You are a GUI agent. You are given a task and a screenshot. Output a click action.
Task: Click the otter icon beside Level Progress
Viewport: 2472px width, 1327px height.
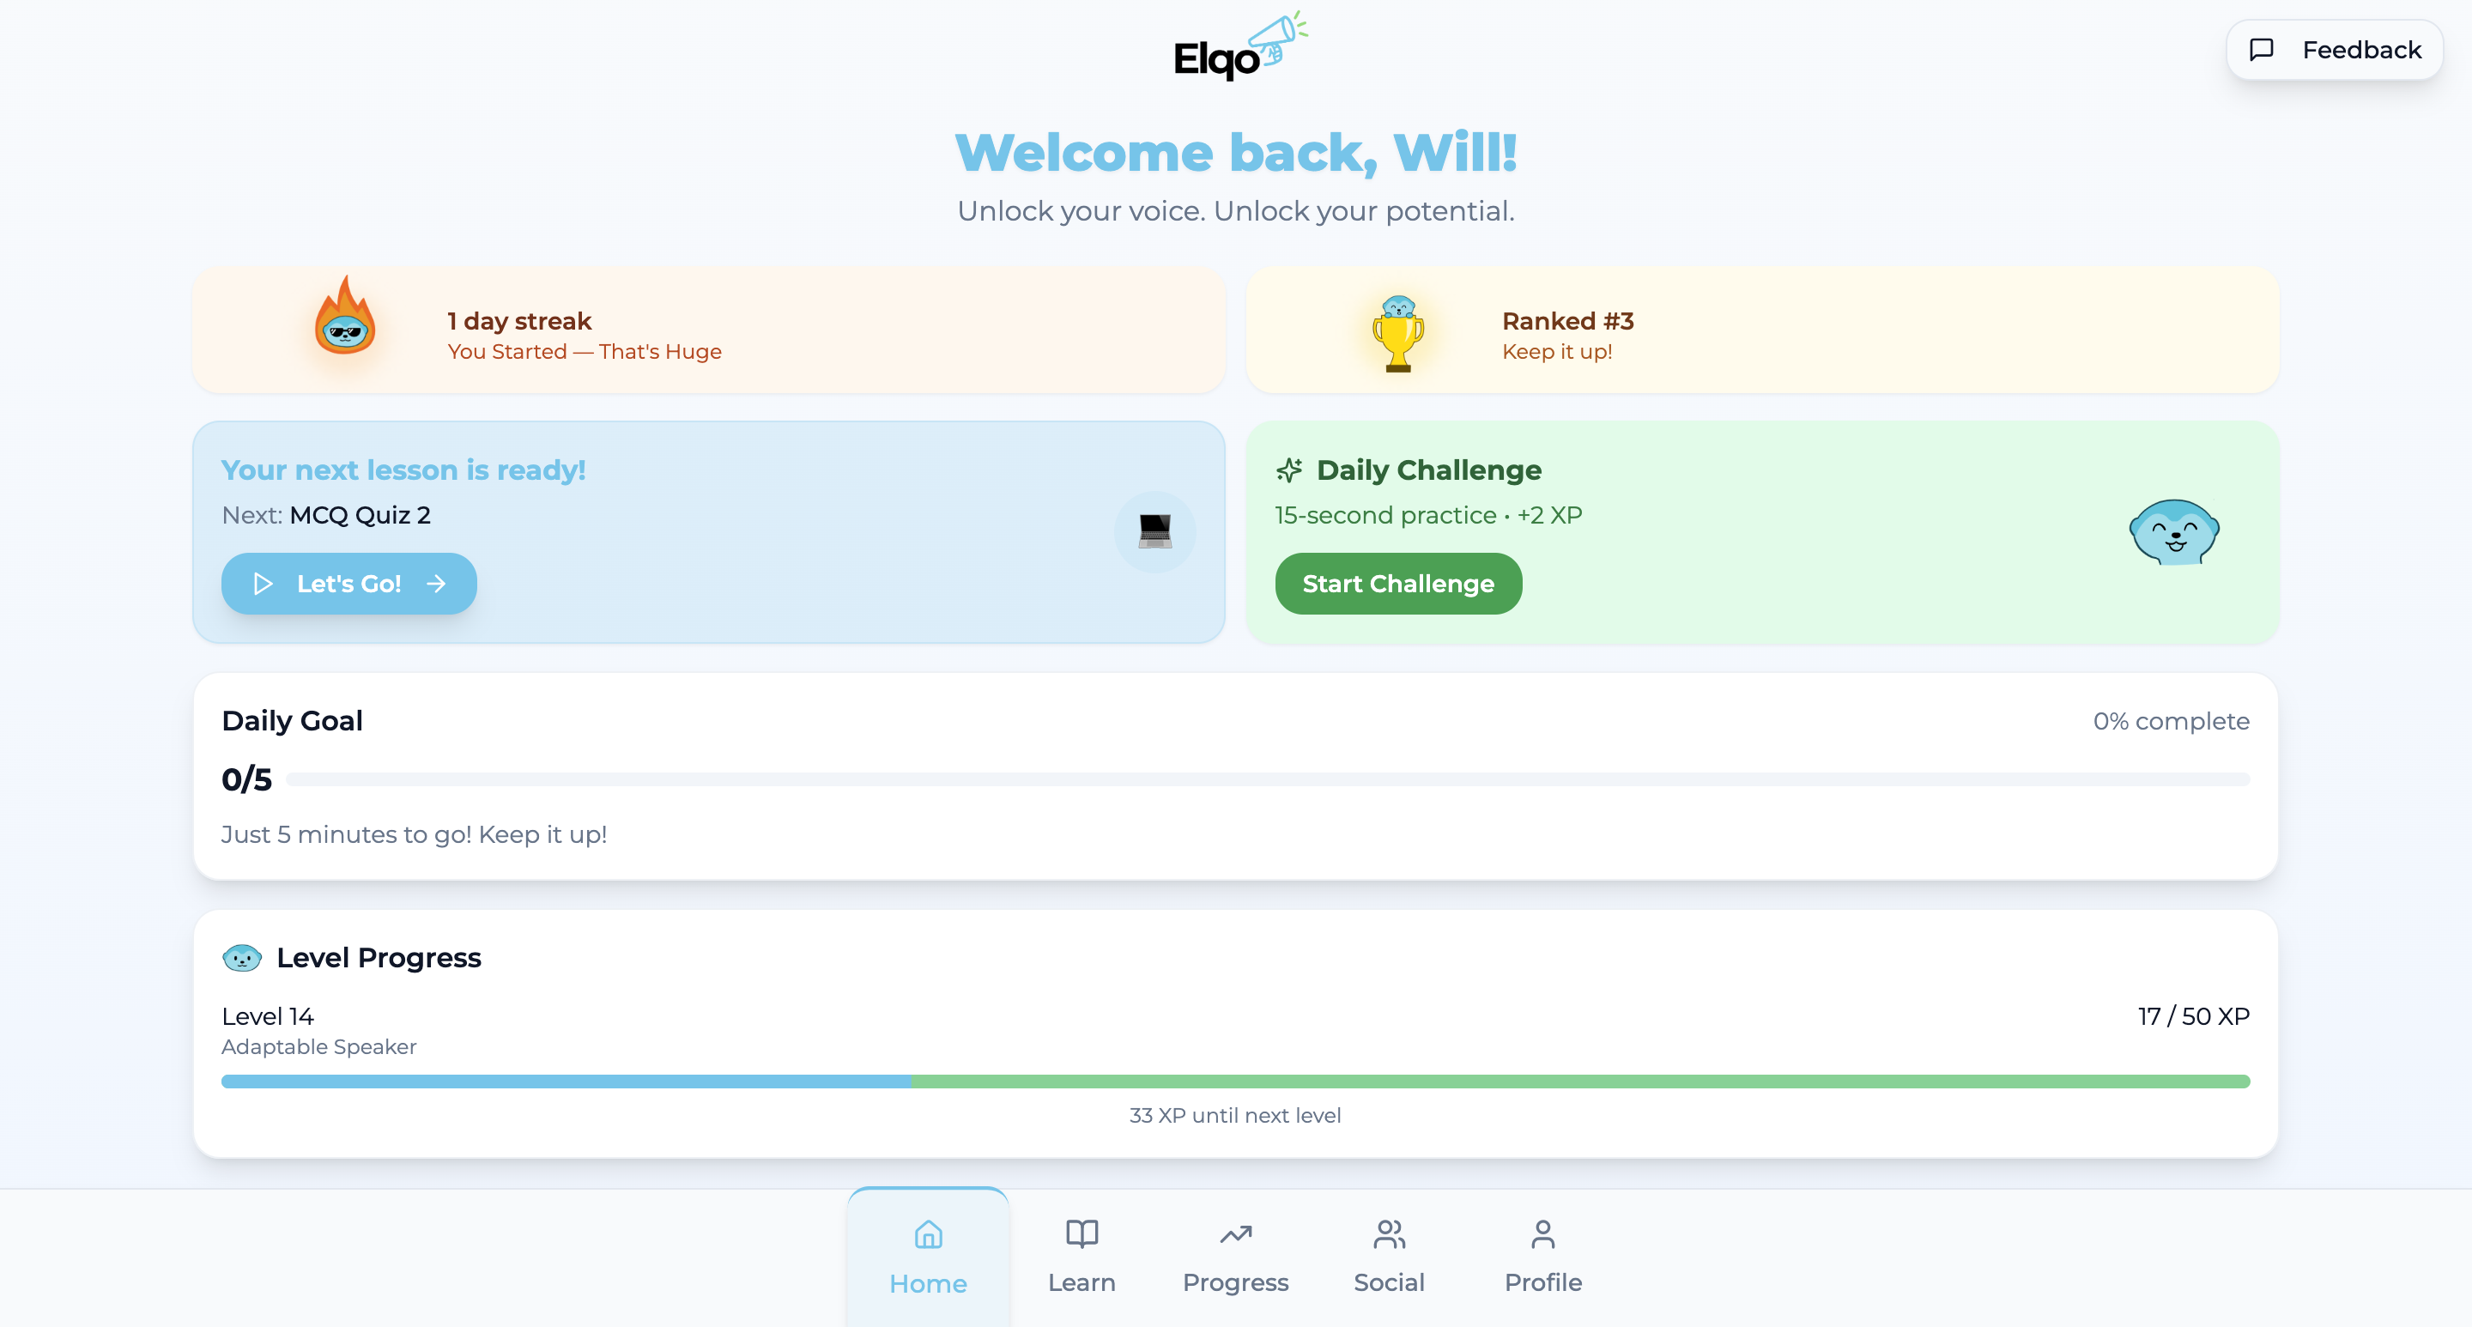pos(242,958)
